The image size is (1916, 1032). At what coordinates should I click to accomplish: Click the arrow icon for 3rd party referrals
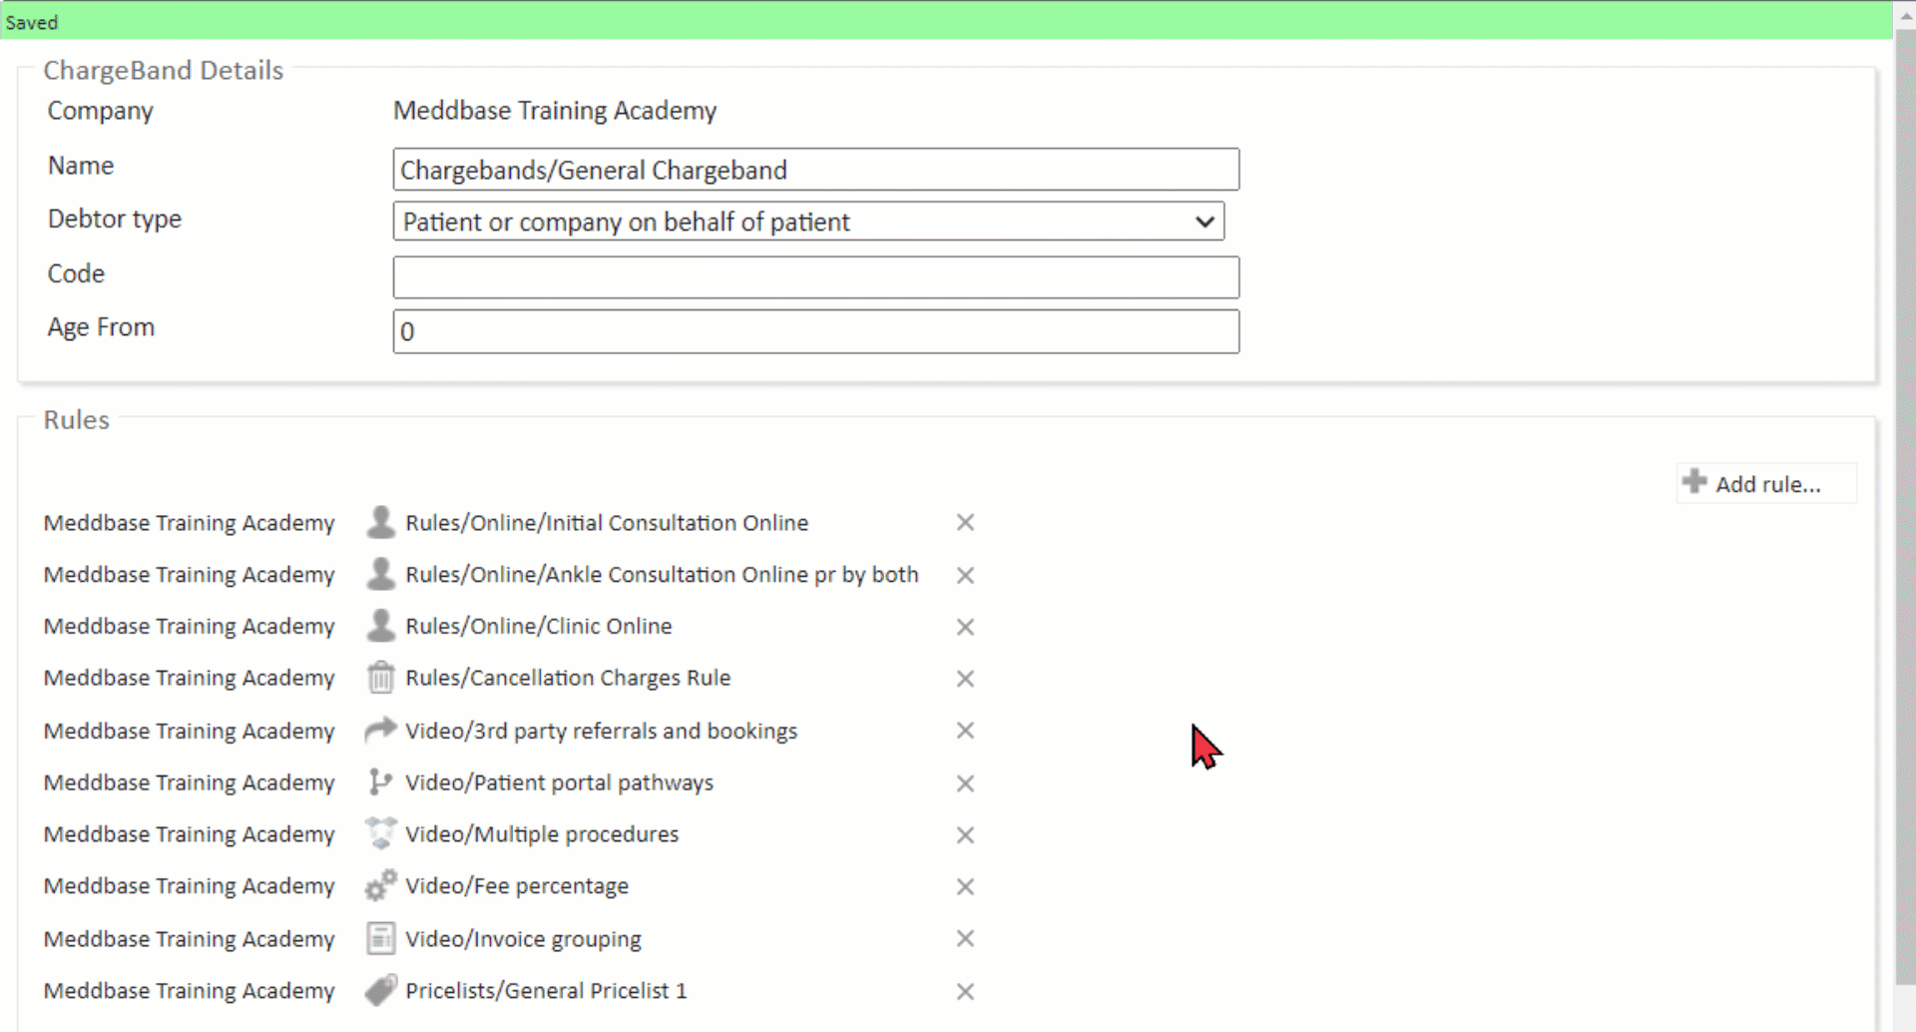click(x=380, y=731)
